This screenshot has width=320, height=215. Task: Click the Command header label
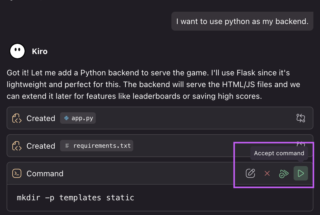45,174
